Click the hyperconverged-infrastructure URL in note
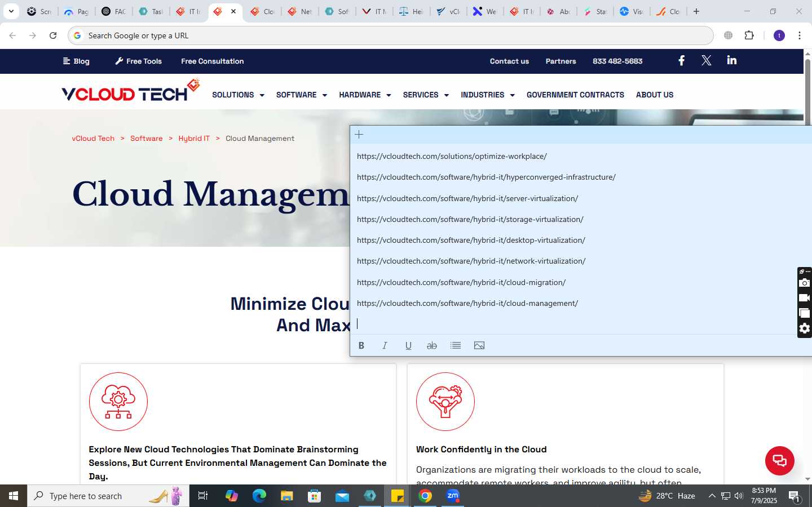 486,177
